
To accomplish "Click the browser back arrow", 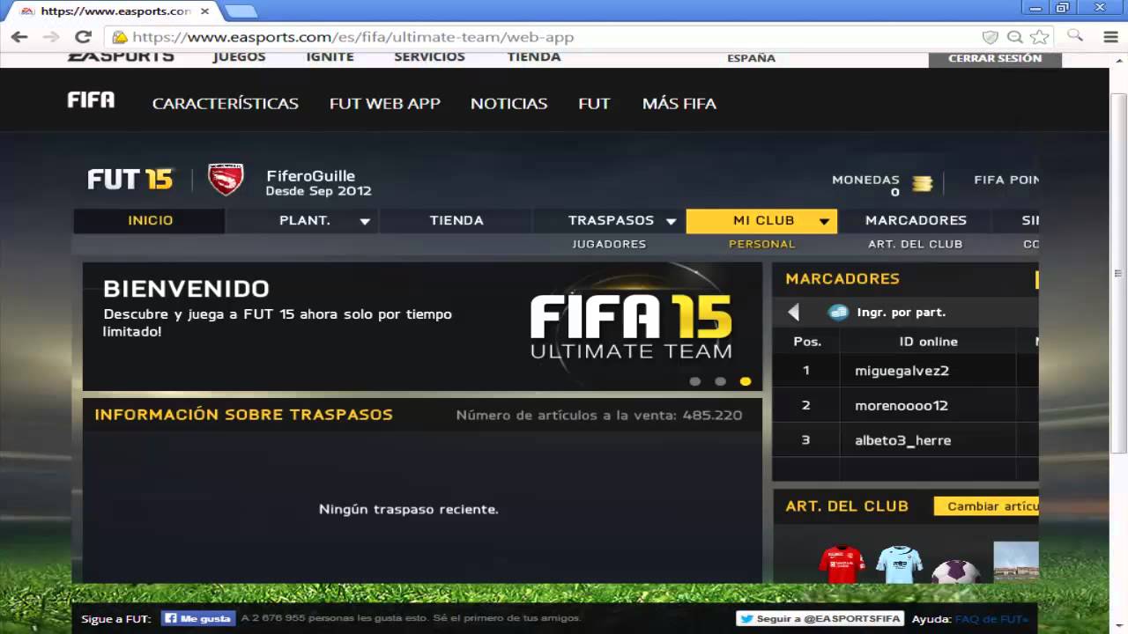I will click(19, 37).
